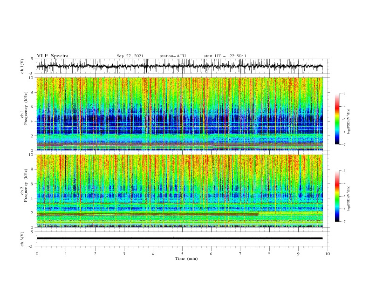Click time-axis tick label "9"

coord(298,254)
